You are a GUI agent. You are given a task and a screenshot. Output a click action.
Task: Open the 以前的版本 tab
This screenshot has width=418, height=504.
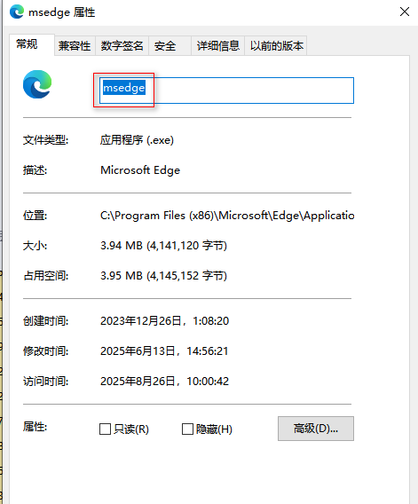tap(276, 45)
